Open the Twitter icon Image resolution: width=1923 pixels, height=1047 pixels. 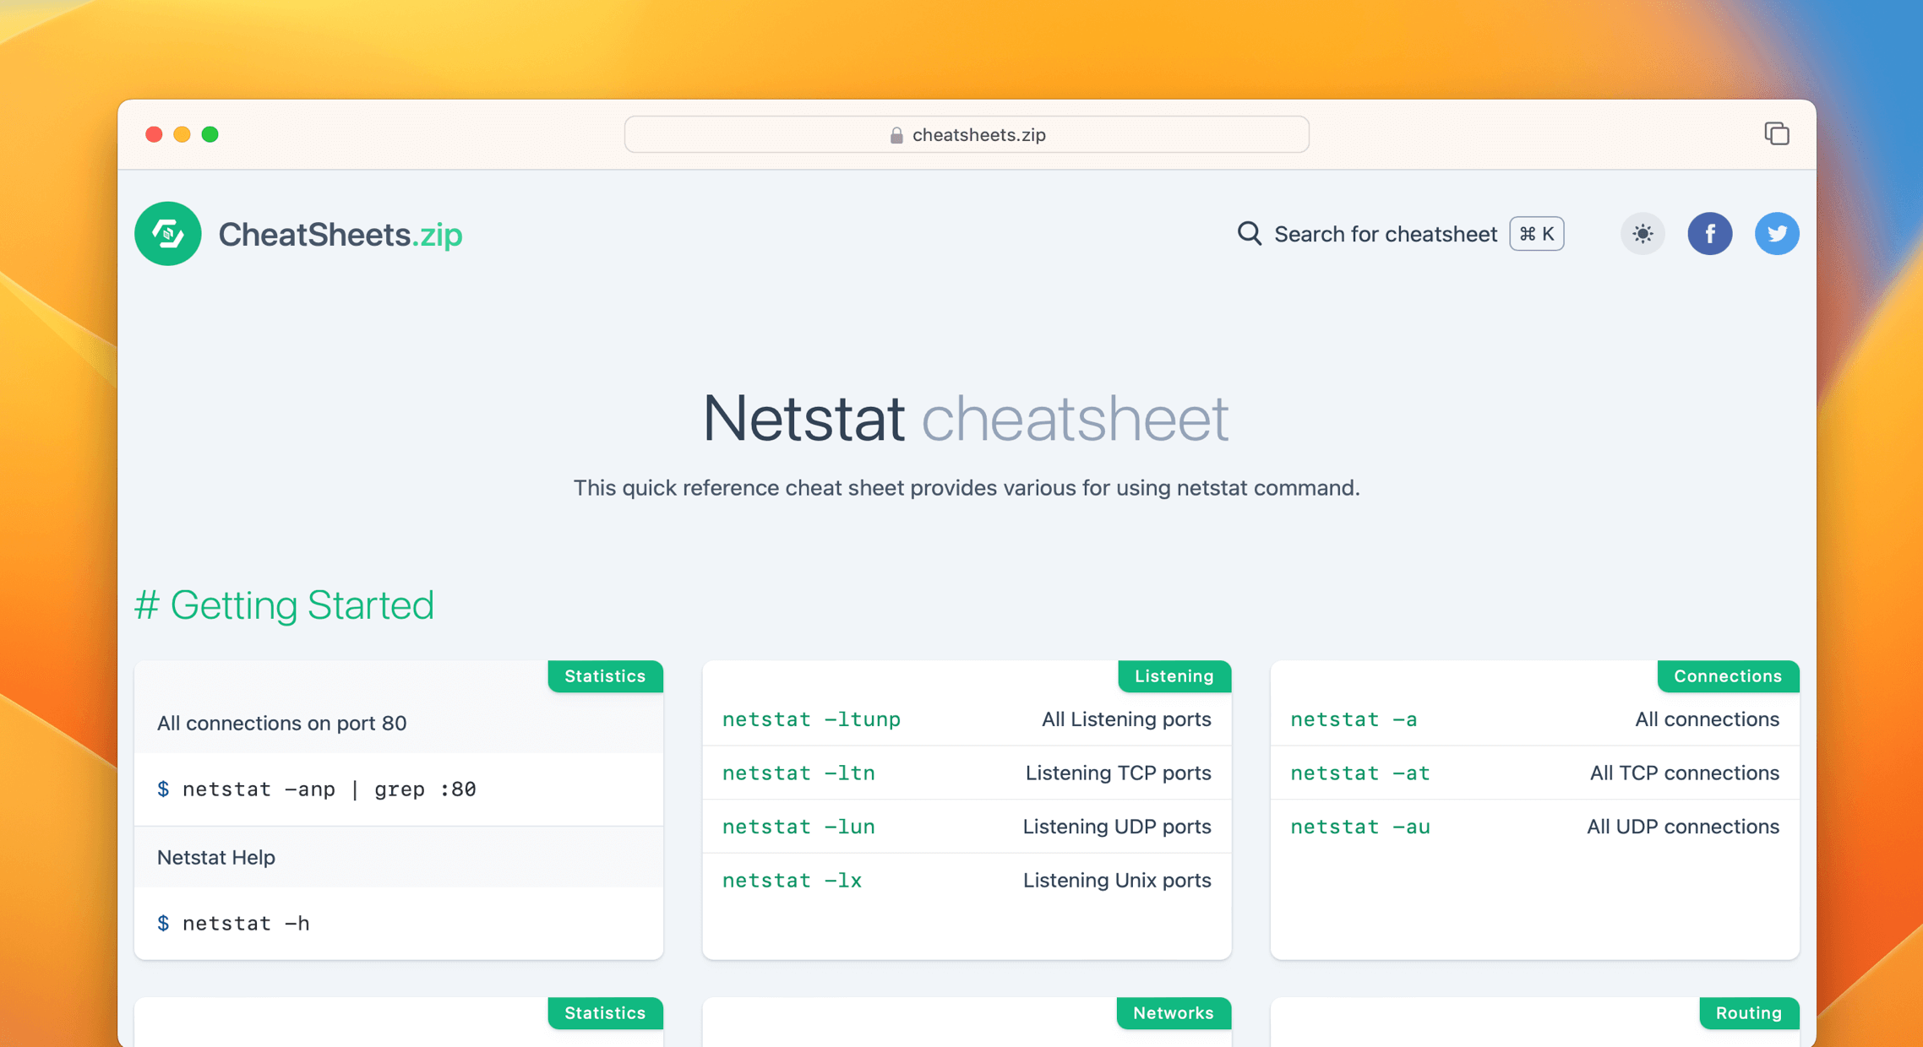pyautogui.click(x=1777, y=234)
